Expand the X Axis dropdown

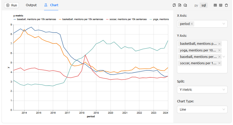tap(224, 24)
